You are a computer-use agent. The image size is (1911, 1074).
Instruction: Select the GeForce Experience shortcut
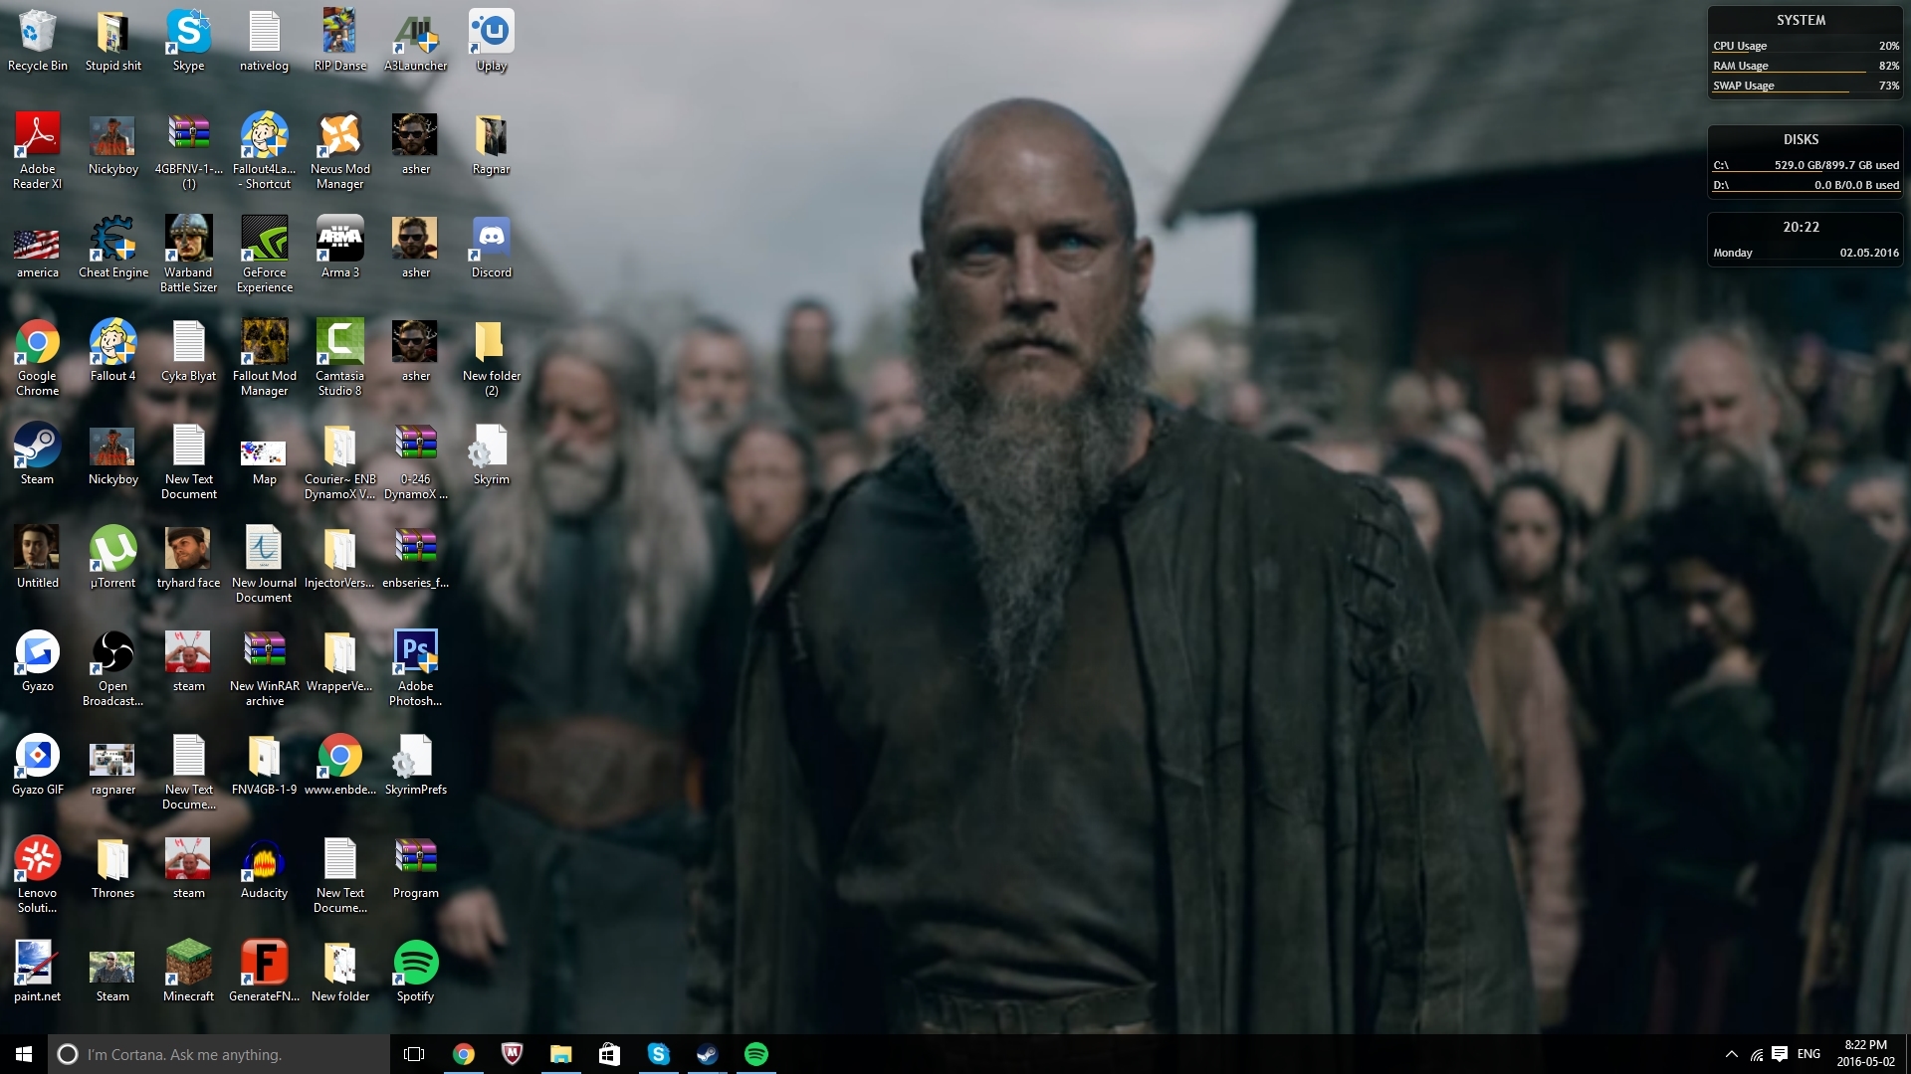point(264,255)
